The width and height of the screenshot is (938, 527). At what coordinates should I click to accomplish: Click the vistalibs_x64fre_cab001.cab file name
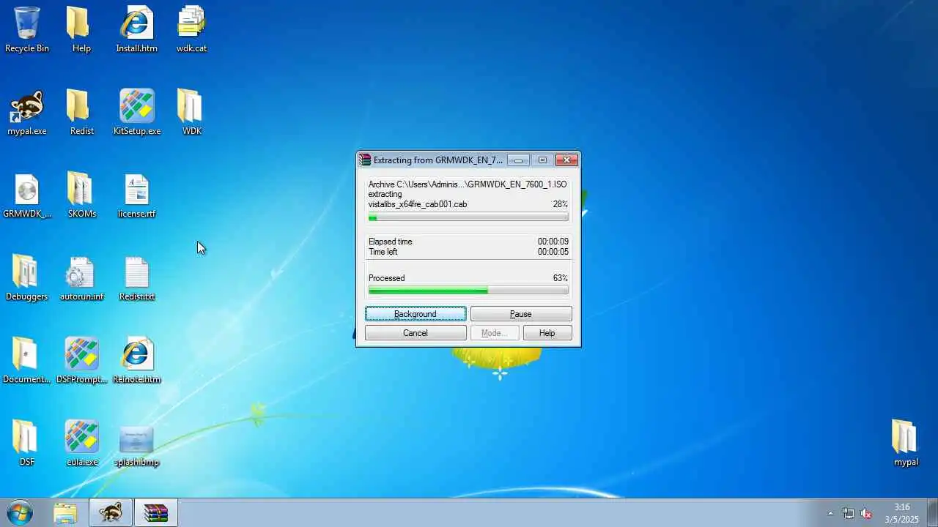click(x=418, y=204)
